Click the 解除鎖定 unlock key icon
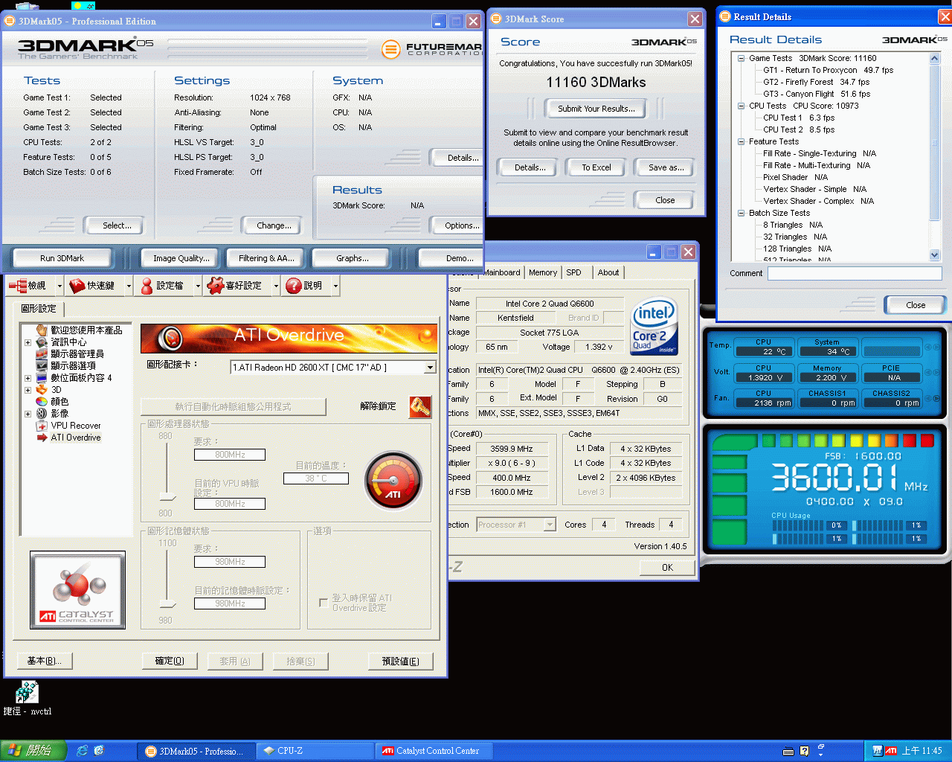Image resolution: width=952 pixels, height=762 pixels. click(x=420, y=406)
